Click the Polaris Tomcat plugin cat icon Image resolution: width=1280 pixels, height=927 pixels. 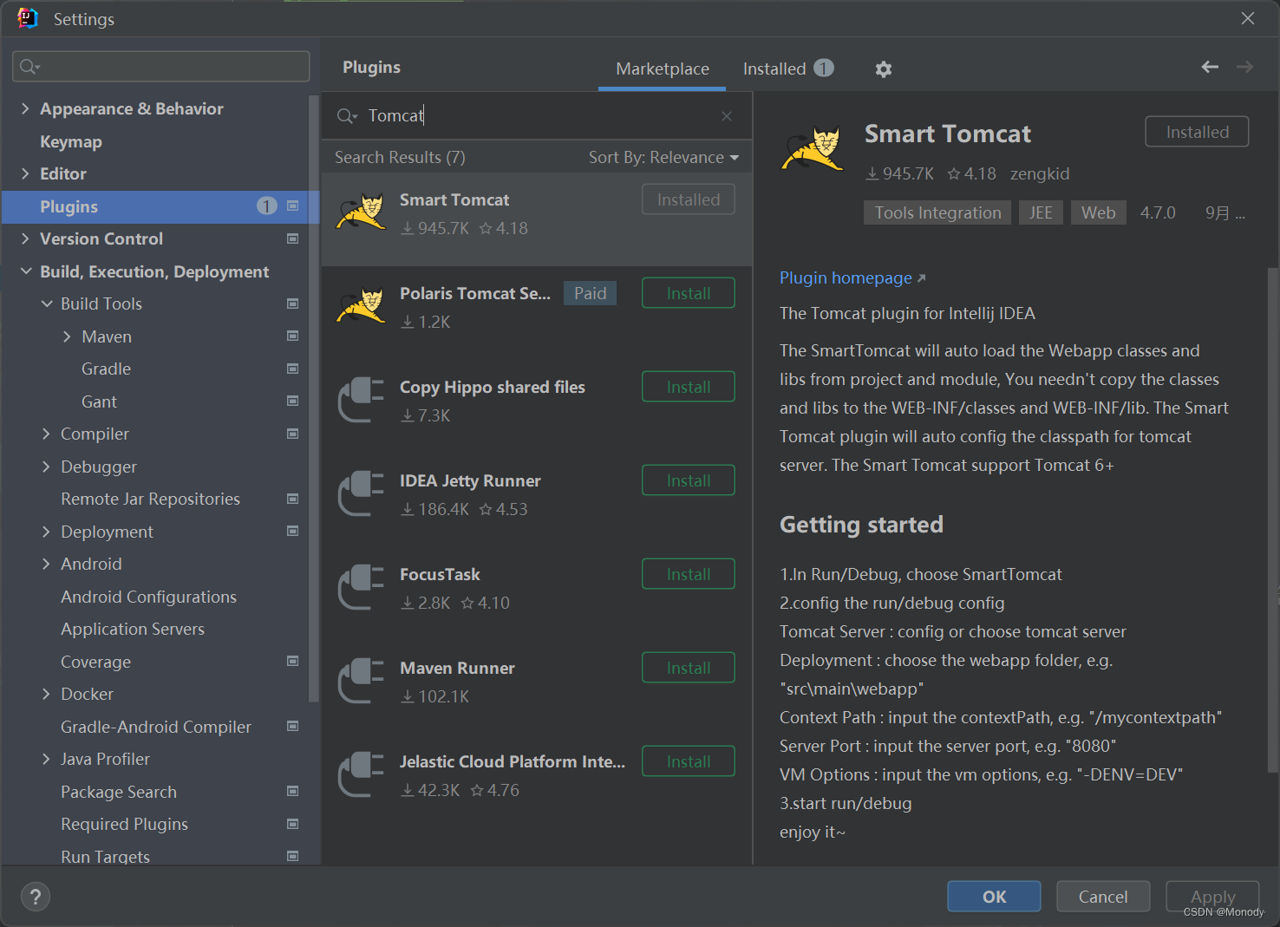(x=361, y=305)
